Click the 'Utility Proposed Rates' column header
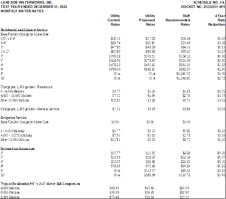 [147, 20]
